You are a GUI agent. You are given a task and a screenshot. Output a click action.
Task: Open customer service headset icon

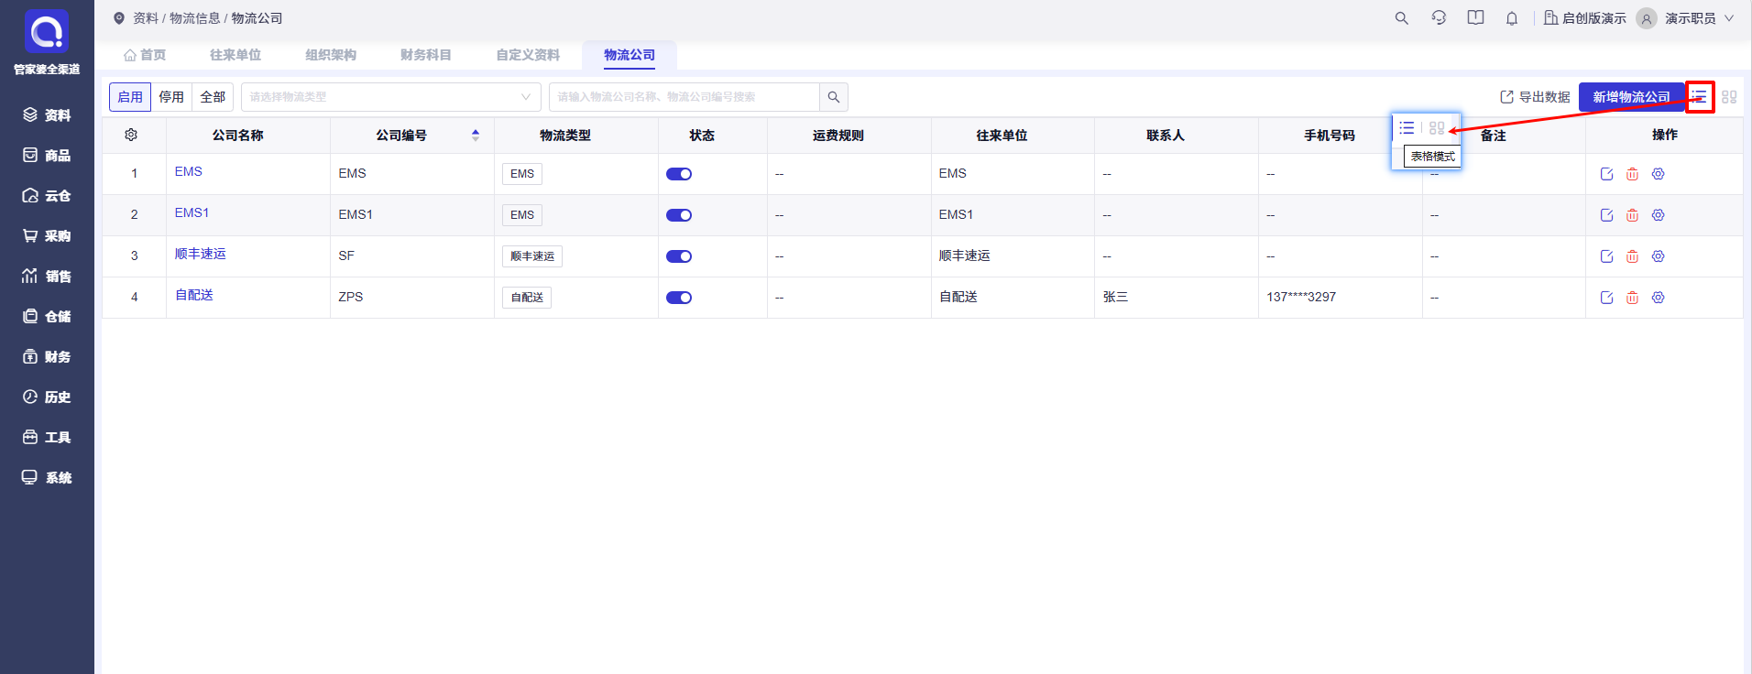(x=1439, y=18)
